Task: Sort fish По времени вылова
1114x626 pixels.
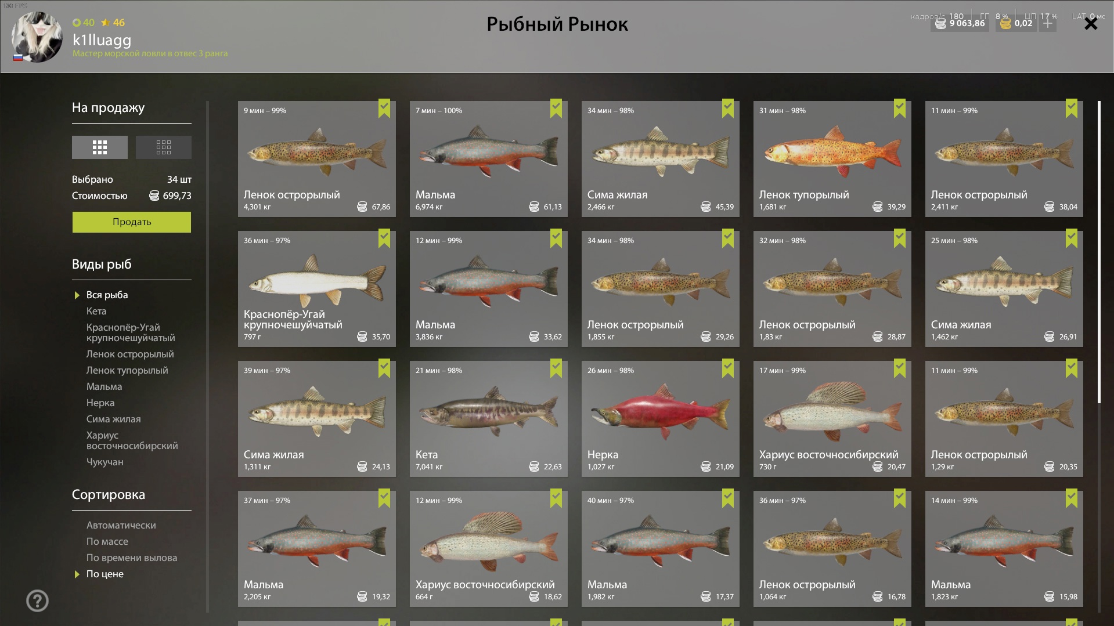Action: pyautogui.click(x=132, y=558)
